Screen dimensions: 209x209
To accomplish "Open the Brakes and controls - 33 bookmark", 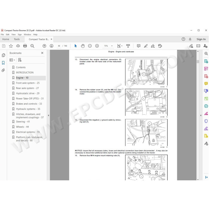I will (29, 104).
